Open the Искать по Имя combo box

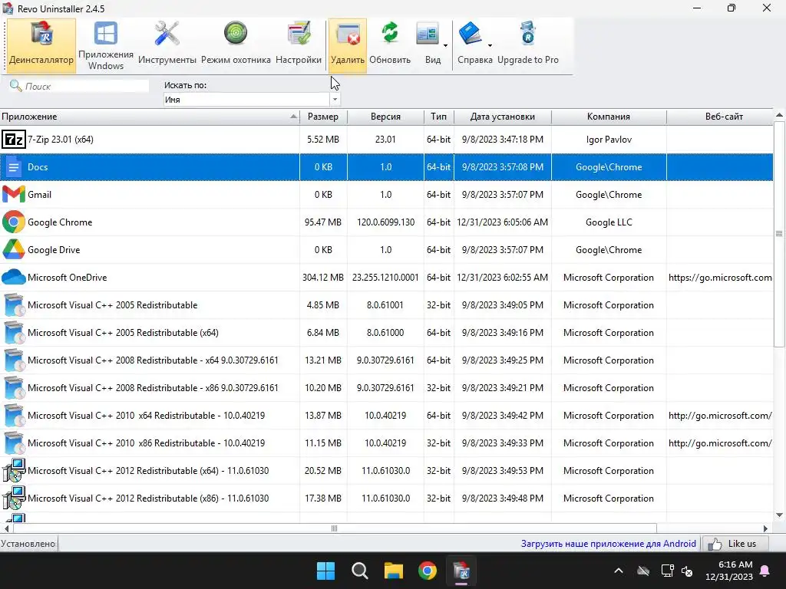[x=252, y=99]
